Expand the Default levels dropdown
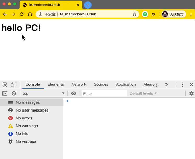The height and width of the screenshot is (159, 195). click(x=143, y=93)
